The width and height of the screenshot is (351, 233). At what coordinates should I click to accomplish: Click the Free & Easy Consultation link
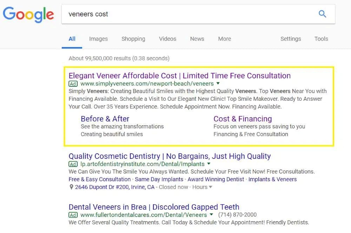[99, 179]
